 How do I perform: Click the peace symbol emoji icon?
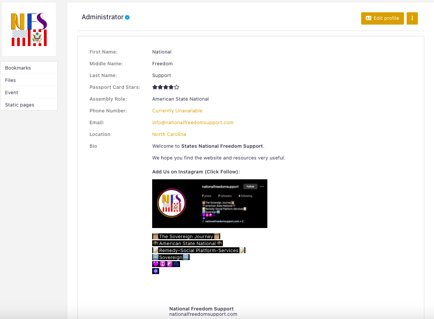[x=162, y=264]
